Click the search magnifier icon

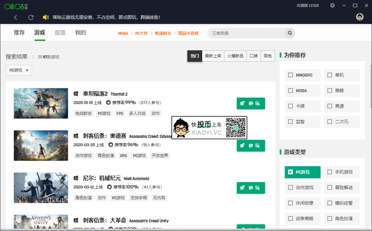click(x=290, y=33)
